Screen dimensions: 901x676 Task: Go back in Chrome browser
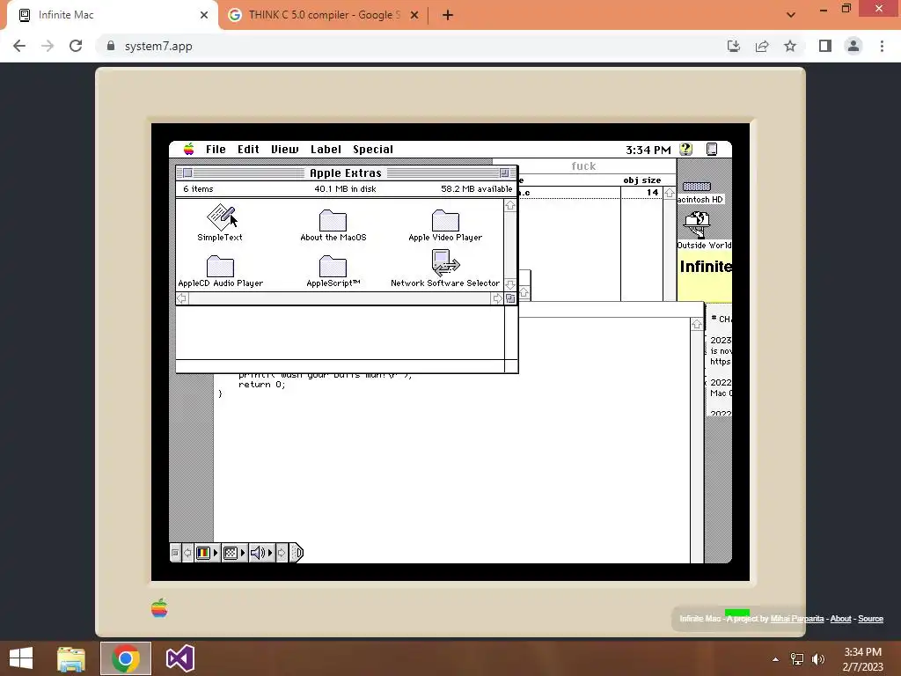(19, 46)
